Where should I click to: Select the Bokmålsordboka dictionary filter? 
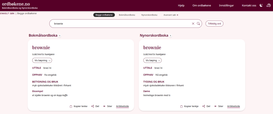tap(127, 15)
